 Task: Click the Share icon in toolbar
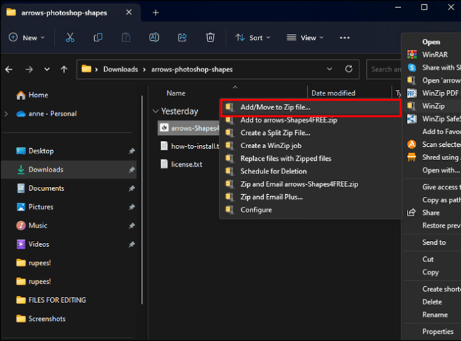[182, 37]
